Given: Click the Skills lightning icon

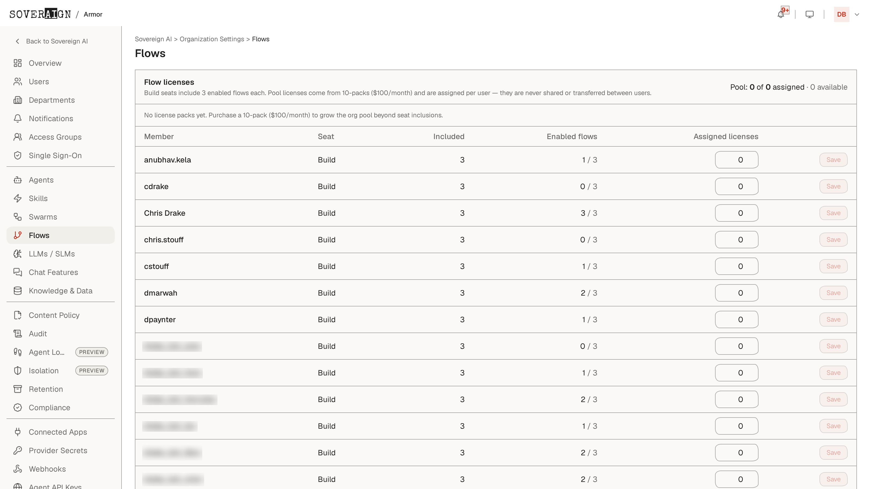Looking at the screenshot, I should pos(18,198).
